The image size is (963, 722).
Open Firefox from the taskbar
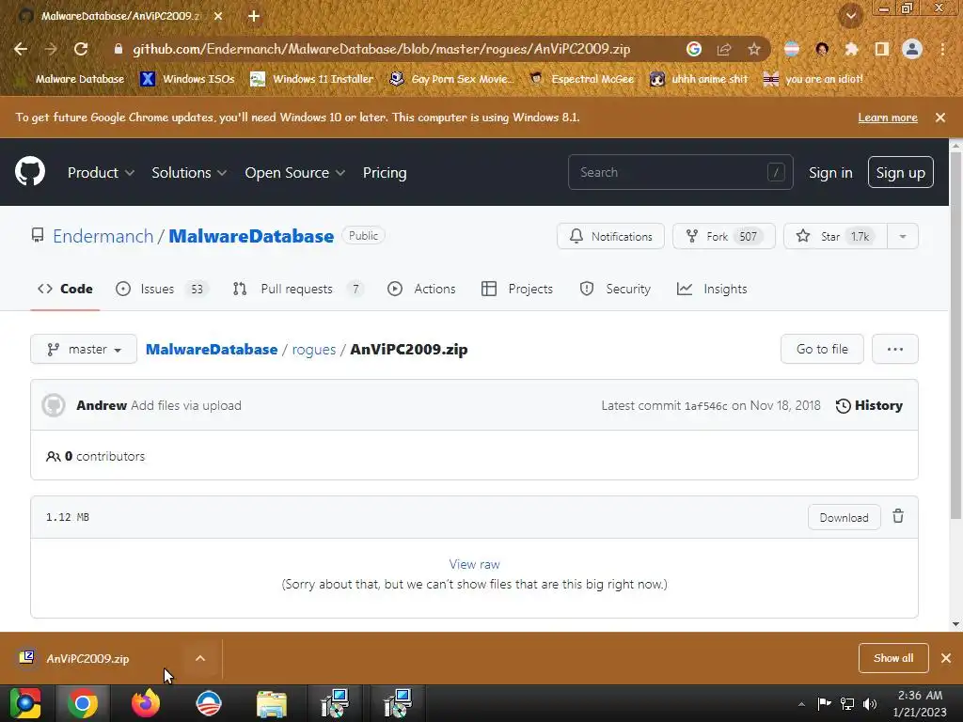146,703
